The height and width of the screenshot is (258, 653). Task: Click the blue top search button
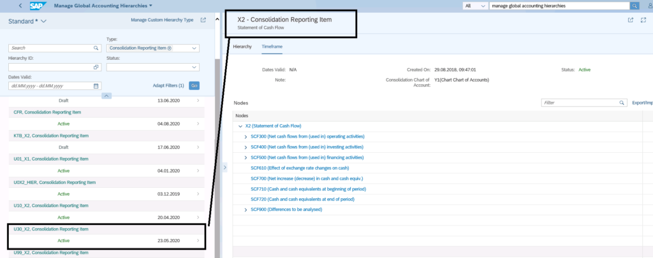[x=635, y=6]
